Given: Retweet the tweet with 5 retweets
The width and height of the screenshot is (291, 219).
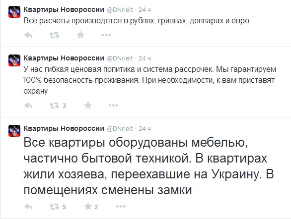Looking at the screenshot, I should pyautogui.click(x=55, y=207).
